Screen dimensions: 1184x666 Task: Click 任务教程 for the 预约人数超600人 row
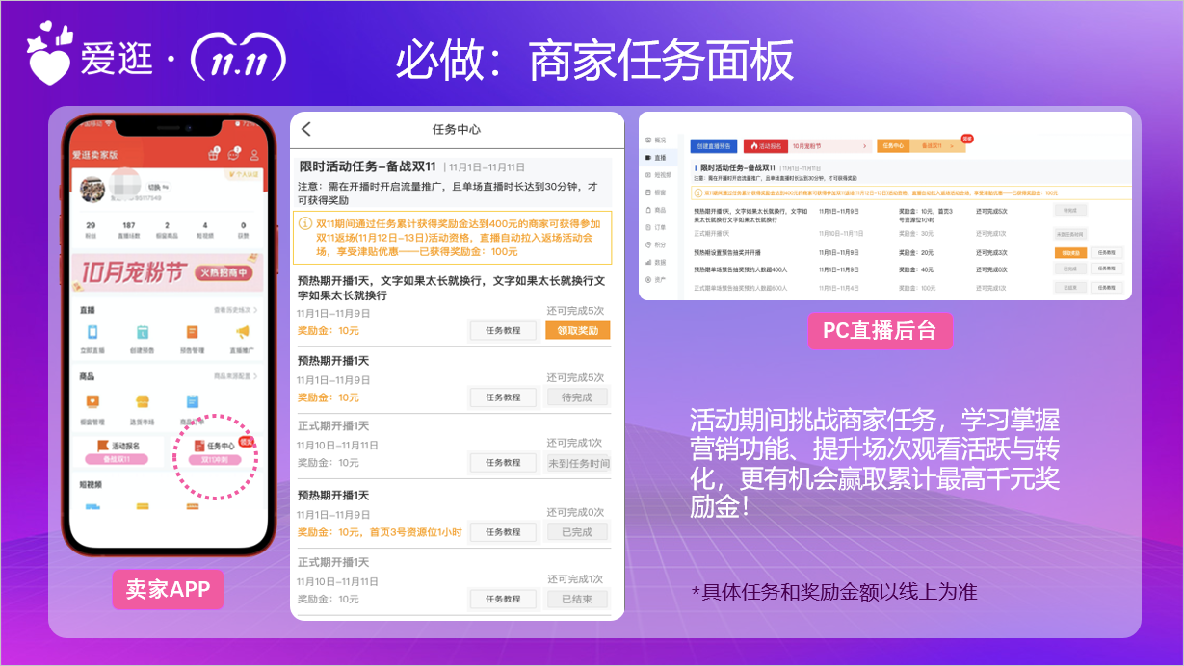[x=1107, y=287]
